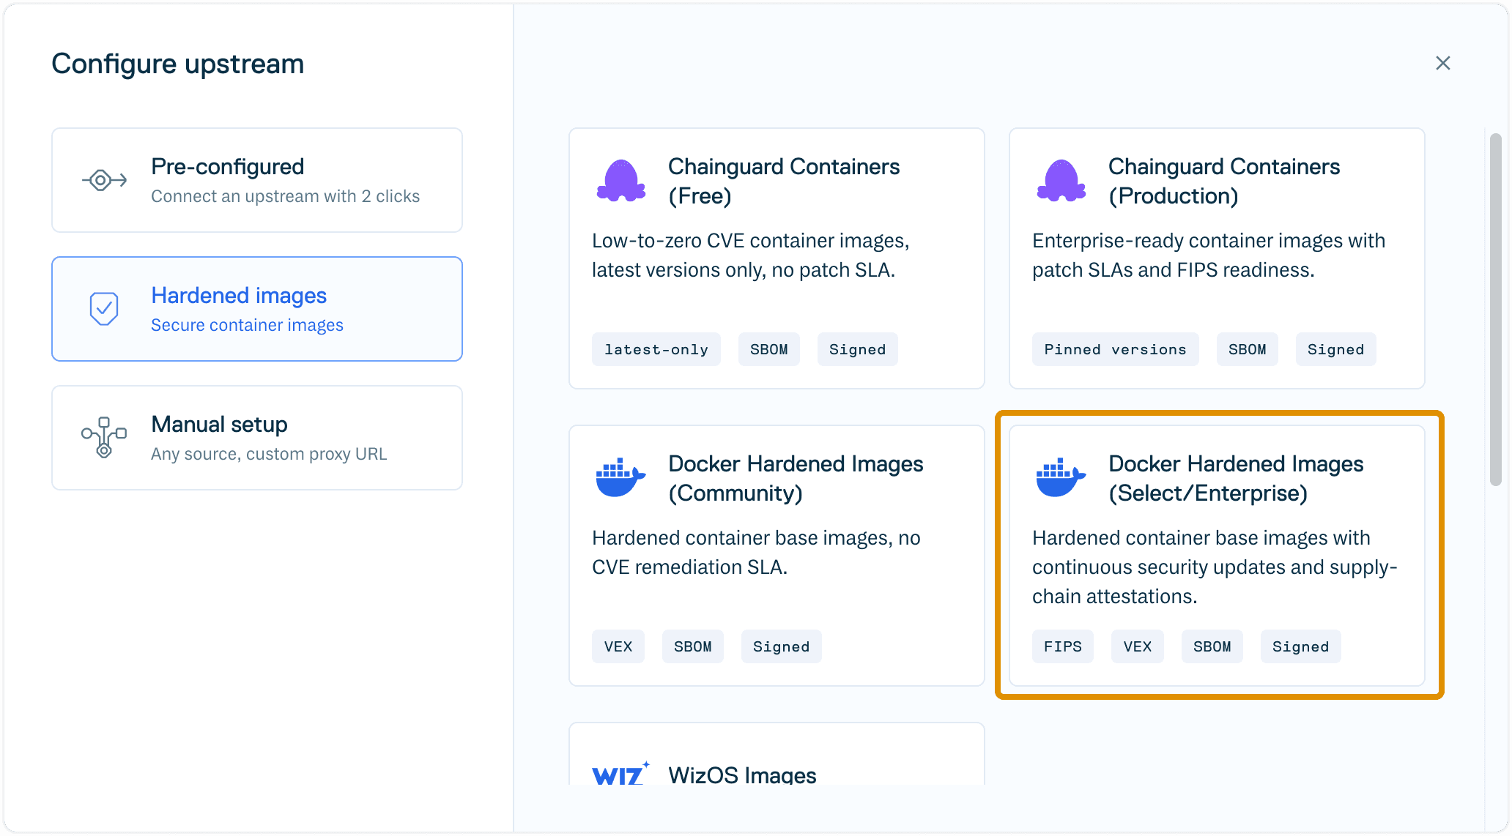Click the upstream list vertical scrollbar
This screenshot has width=1512, height=836.
click(x=1496, y=310)
